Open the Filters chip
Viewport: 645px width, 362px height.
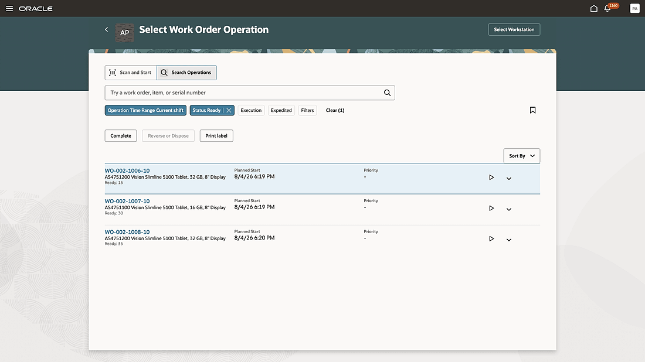tap(307, 110)
